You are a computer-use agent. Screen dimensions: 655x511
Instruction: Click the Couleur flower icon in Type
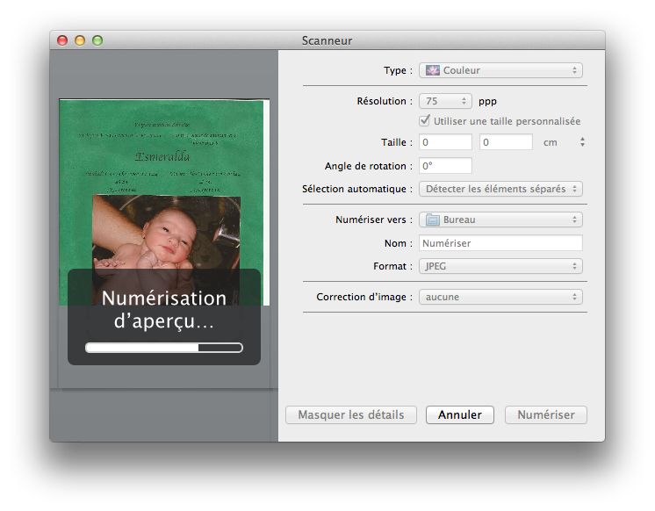[x=432, y=70]
